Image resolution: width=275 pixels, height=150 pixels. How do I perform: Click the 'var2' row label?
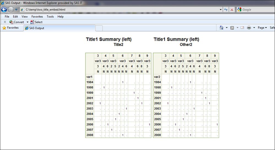tap(157, 77)
